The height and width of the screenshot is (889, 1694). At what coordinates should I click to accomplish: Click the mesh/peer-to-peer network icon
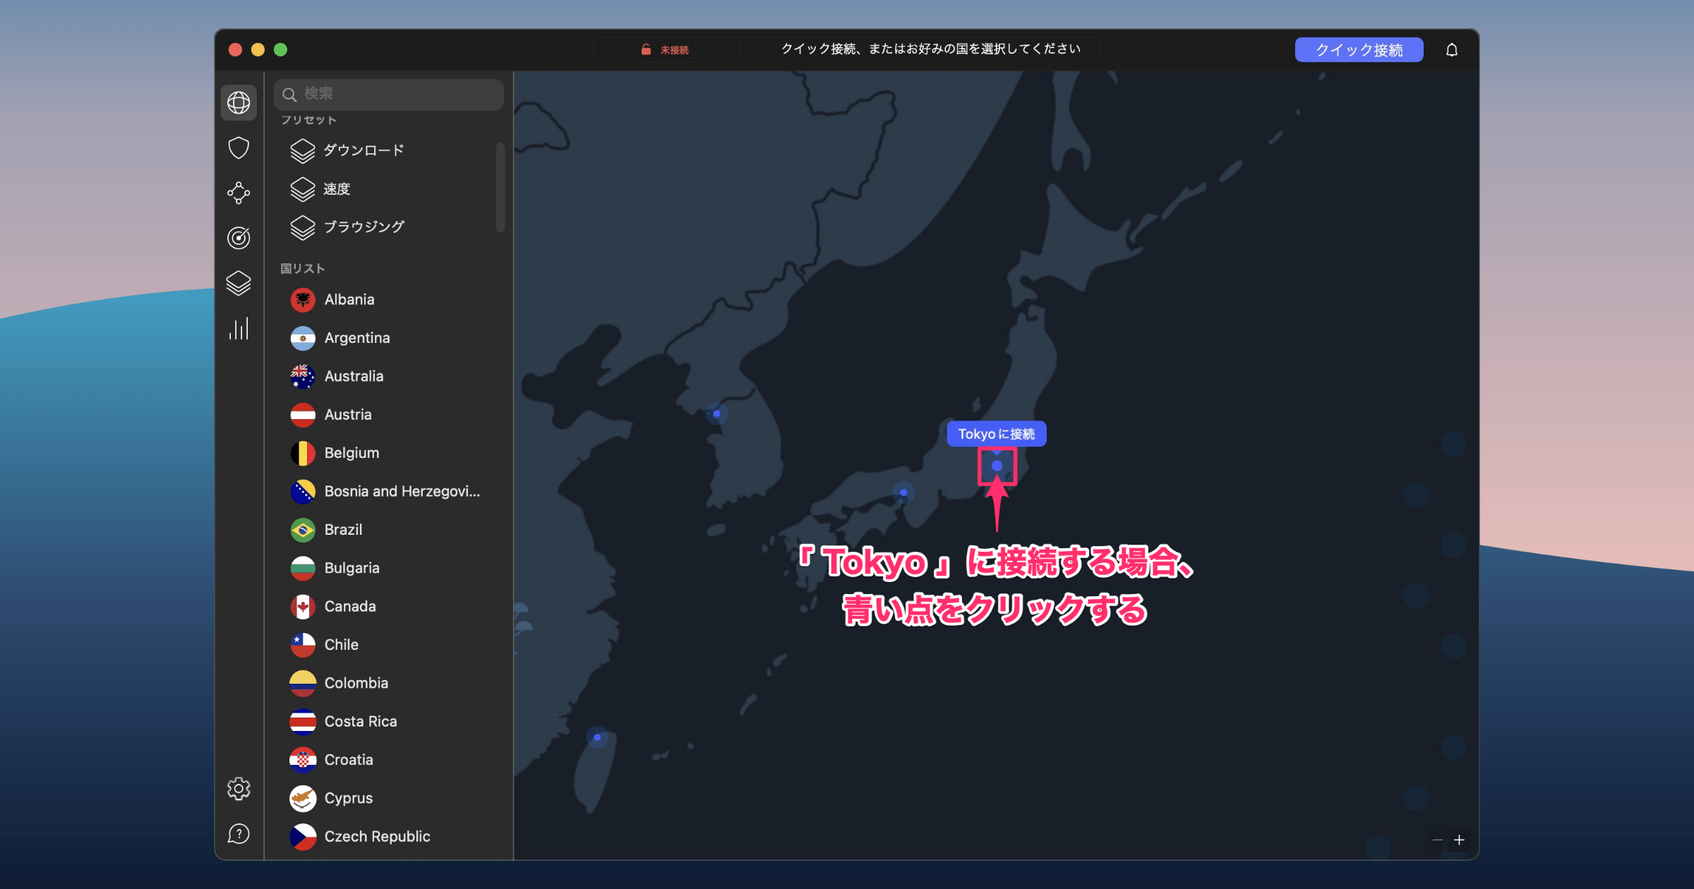click(240, 190)
